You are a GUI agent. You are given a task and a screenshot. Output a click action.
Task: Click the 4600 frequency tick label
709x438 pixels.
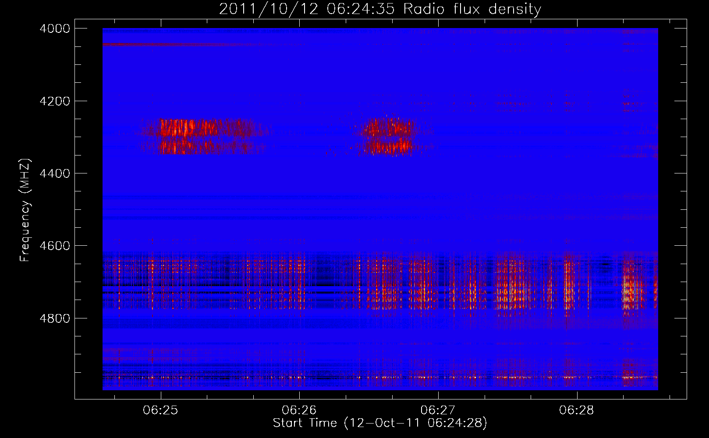(x=55, y=246)
